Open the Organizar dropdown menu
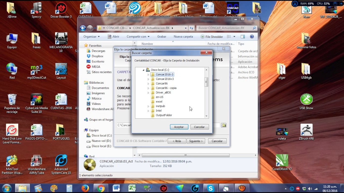The width and height of the screenshot is (344, 193). point(91,36)
